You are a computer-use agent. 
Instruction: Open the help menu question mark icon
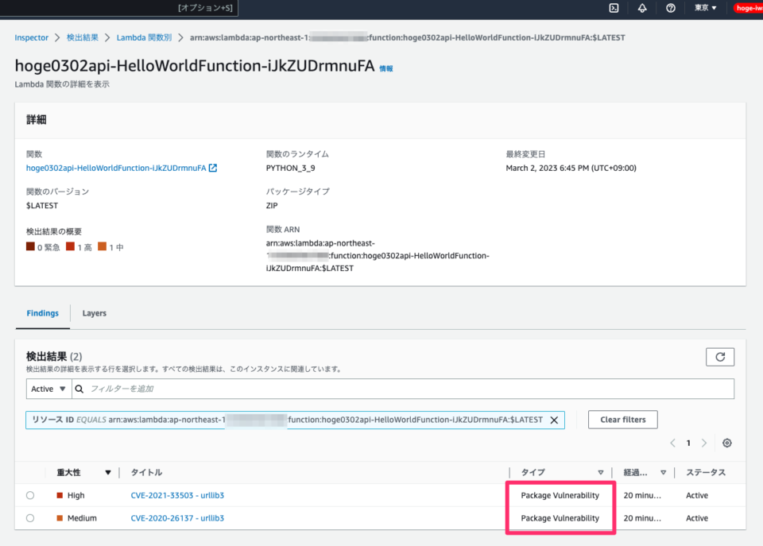click(670, 8)
